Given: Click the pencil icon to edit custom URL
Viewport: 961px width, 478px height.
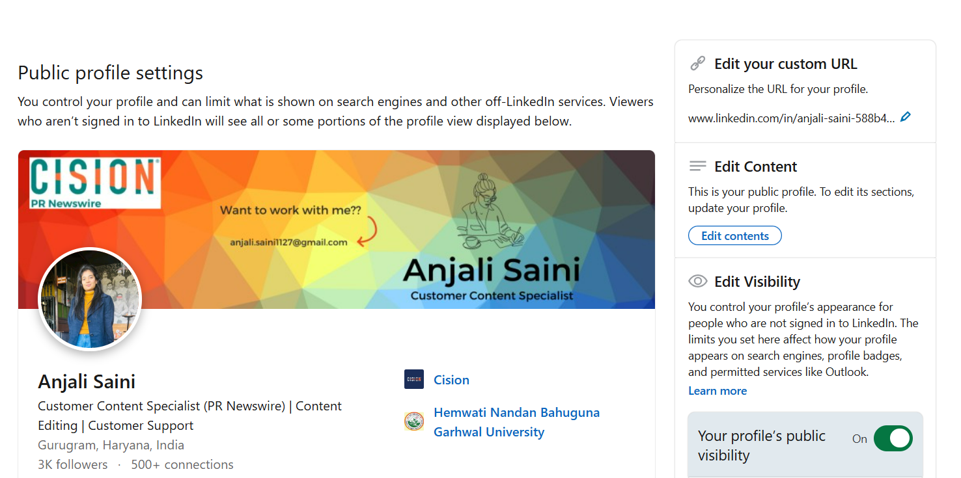Looking at the screenshot, I should click(905, 117).
